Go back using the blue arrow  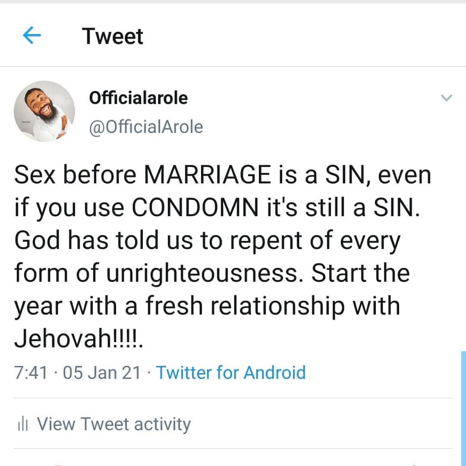tap(32, 35)
